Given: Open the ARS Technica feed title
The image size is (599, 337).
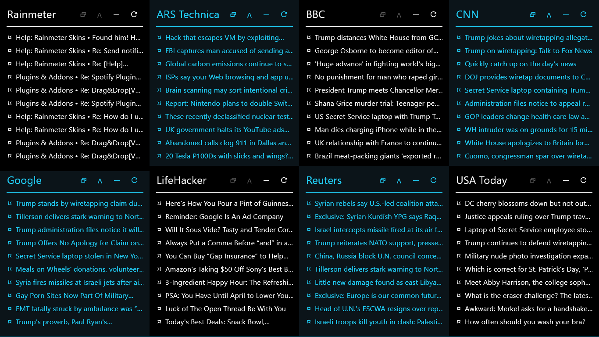Looking at the screenshot, I should 188,14.
